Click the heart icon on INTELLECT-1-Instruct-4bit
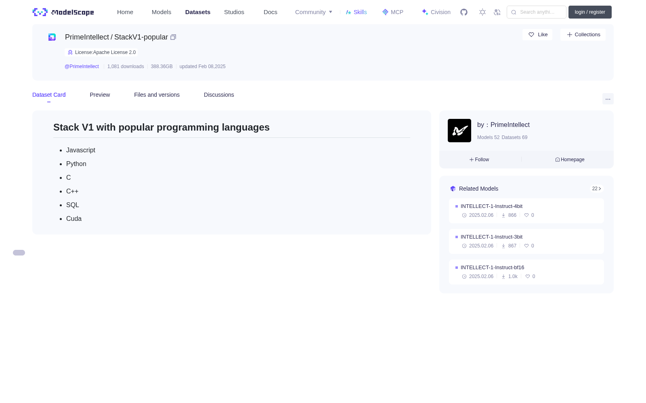Screen dimensions: 646x403 526,215
